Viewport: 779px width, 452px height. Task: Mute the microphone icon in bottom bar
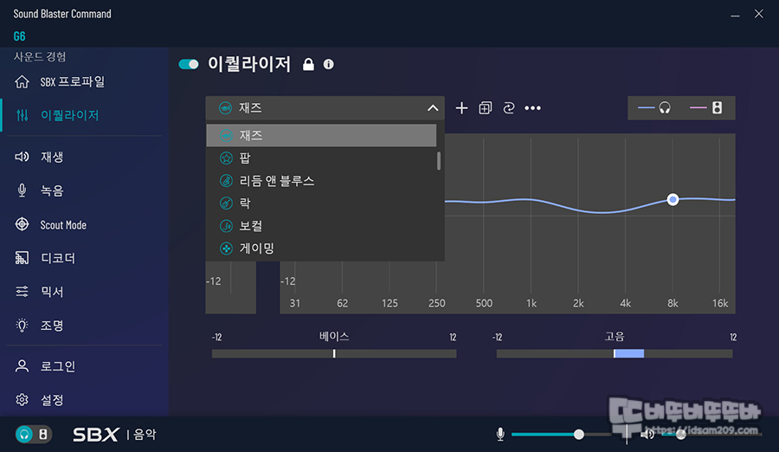500,435
